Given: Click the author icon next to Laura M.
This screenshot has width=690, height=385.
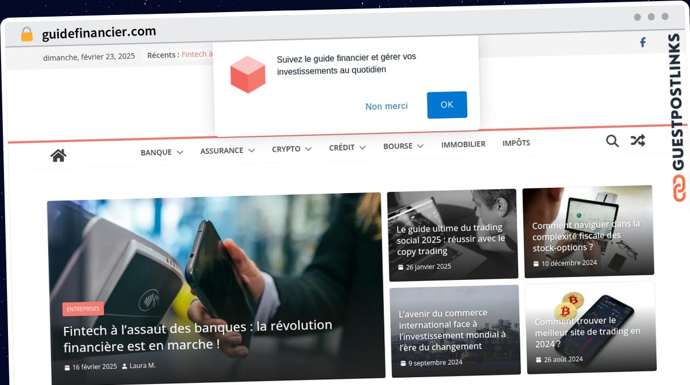Looking at the screenshot, I should click(125, 366).
